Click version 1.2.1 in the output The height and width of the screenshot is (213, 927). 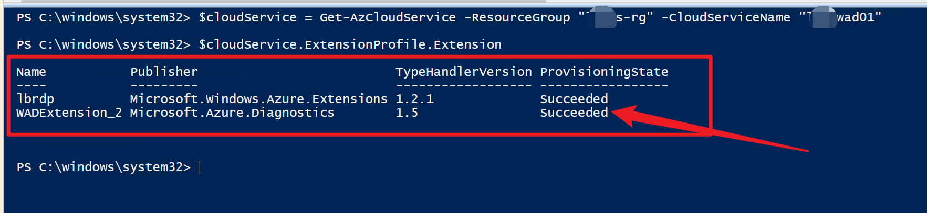414,99
